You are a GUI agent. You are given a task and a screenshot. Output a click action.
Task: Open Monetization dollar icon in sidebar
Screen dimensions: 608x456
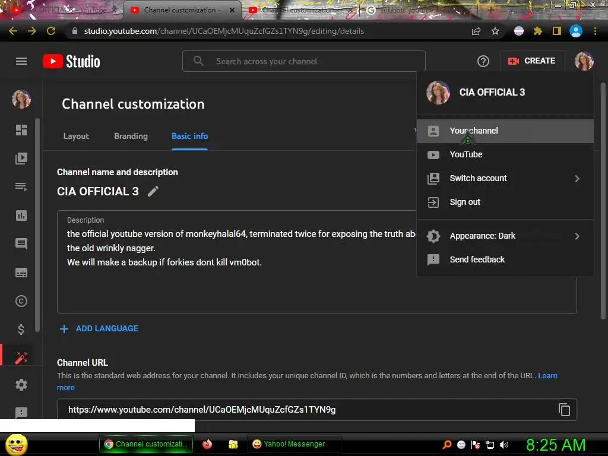[21, 330]
